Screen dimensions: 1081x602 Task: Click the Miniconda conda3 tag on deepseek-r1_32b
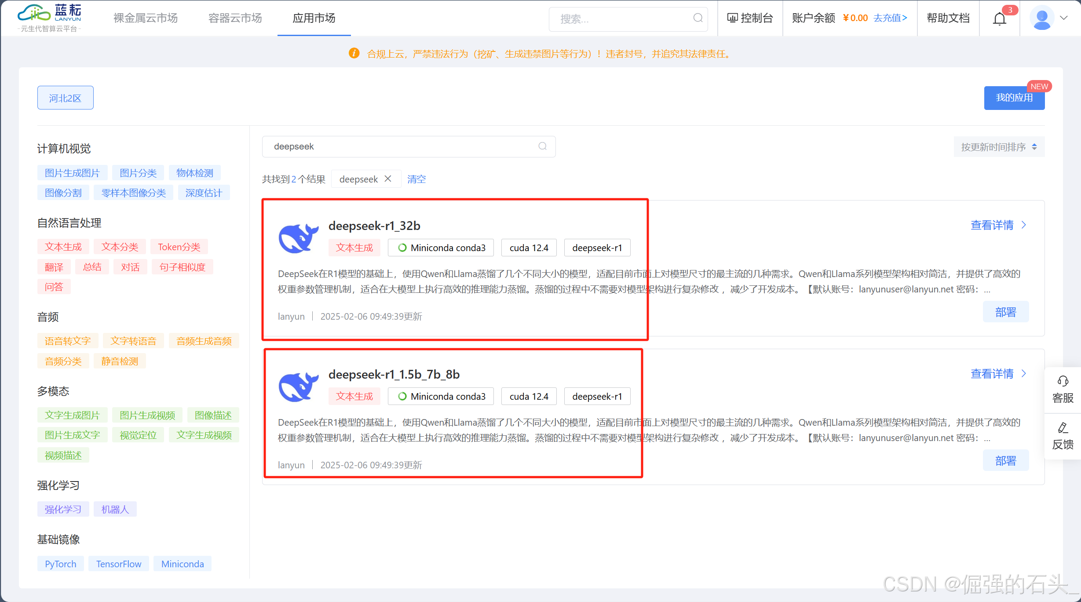440,247
